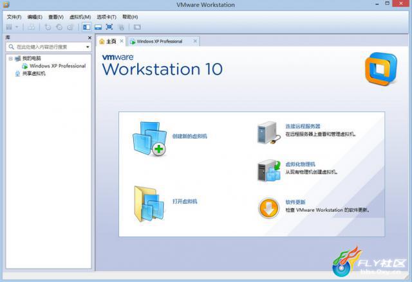The width and height of the screenshot is (412, 282).
Task: Click the console view toolbar icon
Action: 137,27
